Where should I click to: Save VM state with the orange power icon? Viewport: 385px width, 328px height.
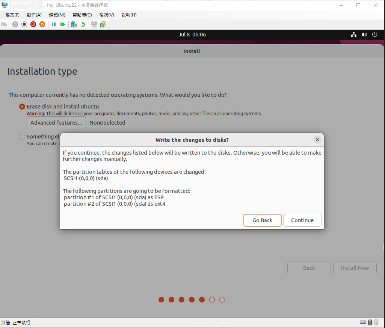(x=42, y=24)
